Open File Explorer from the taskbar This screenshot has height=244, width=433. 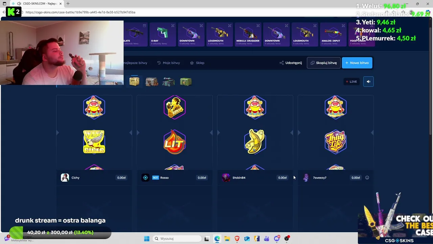tap(227, 239)
